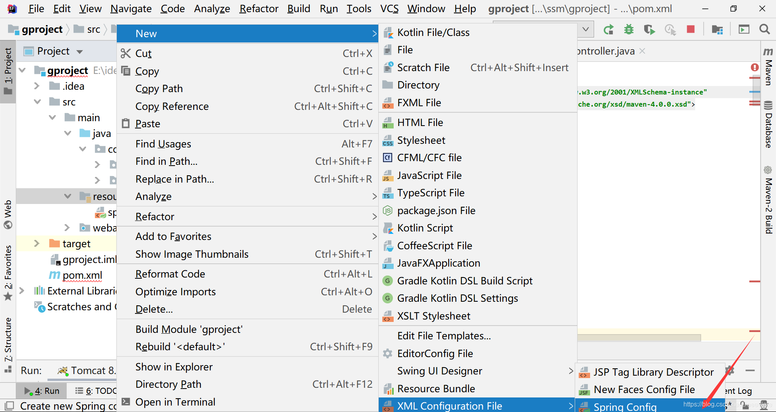Choose Stylesheet from New submenu
The height and width of the screenshot is (412, 776).
[478, 140]
